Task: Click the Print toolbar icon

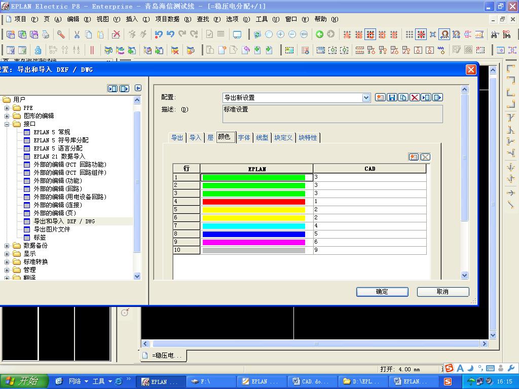Action: 45,34
